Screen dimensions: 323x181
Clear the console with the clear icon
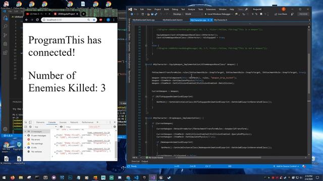(30, 127)
